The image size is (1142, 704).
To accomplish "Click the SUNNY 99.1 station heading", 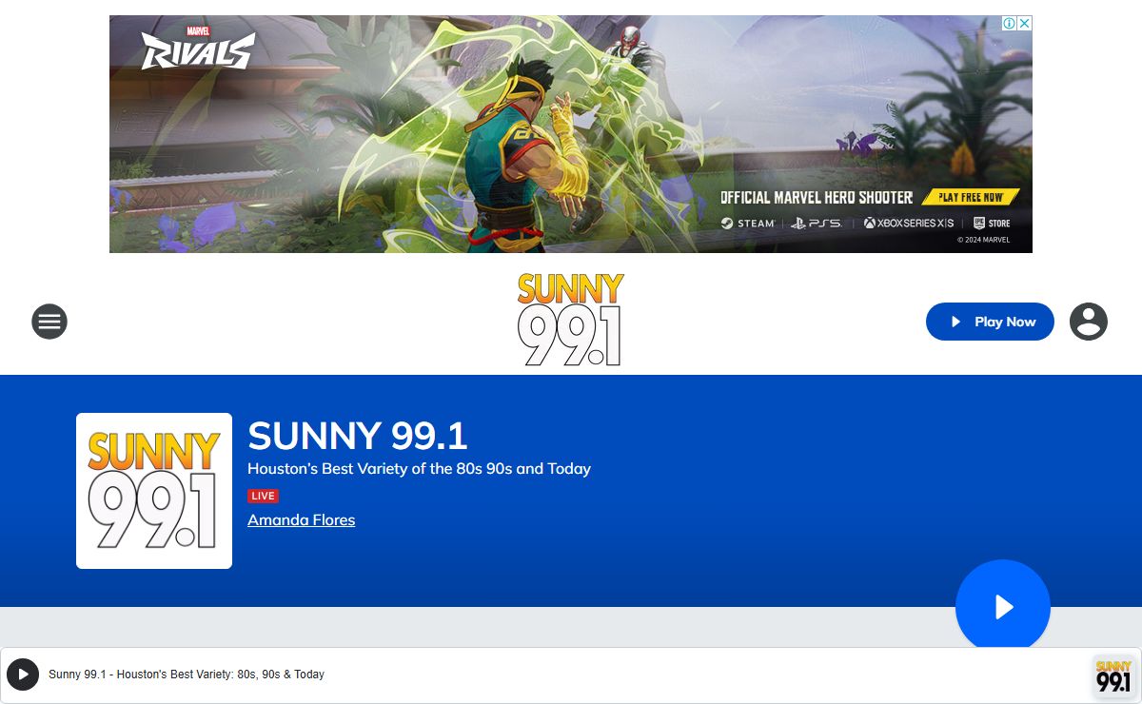I will pos(358,436).
